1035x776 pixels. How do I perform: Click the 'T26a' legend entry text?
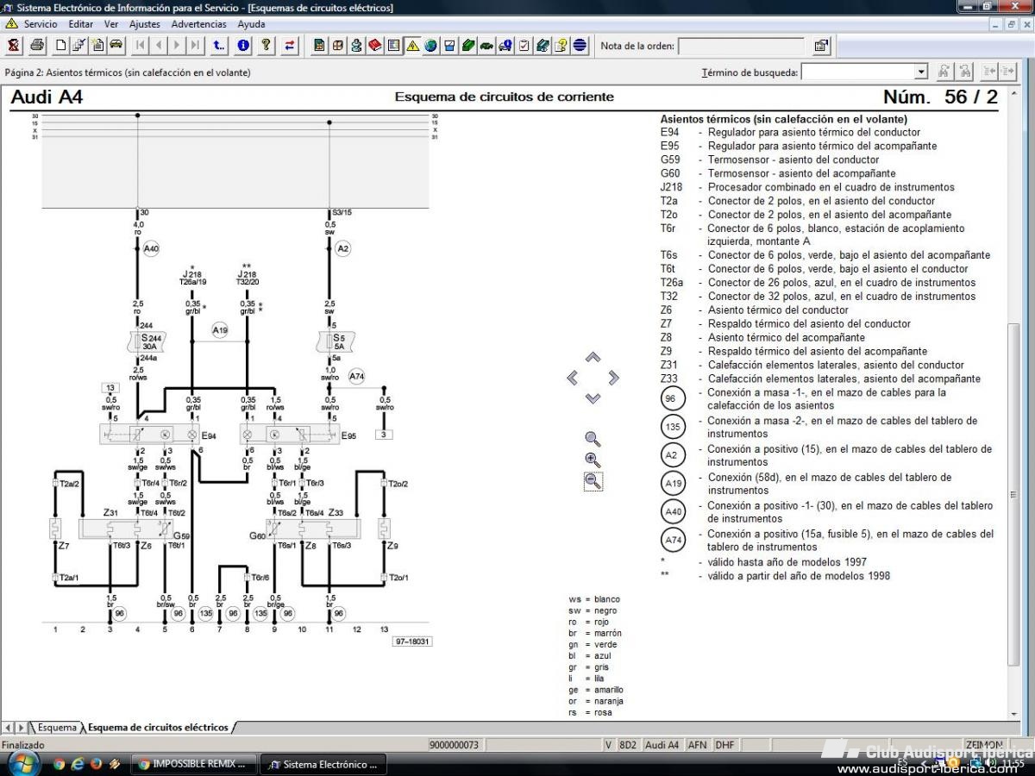(672, 282)
